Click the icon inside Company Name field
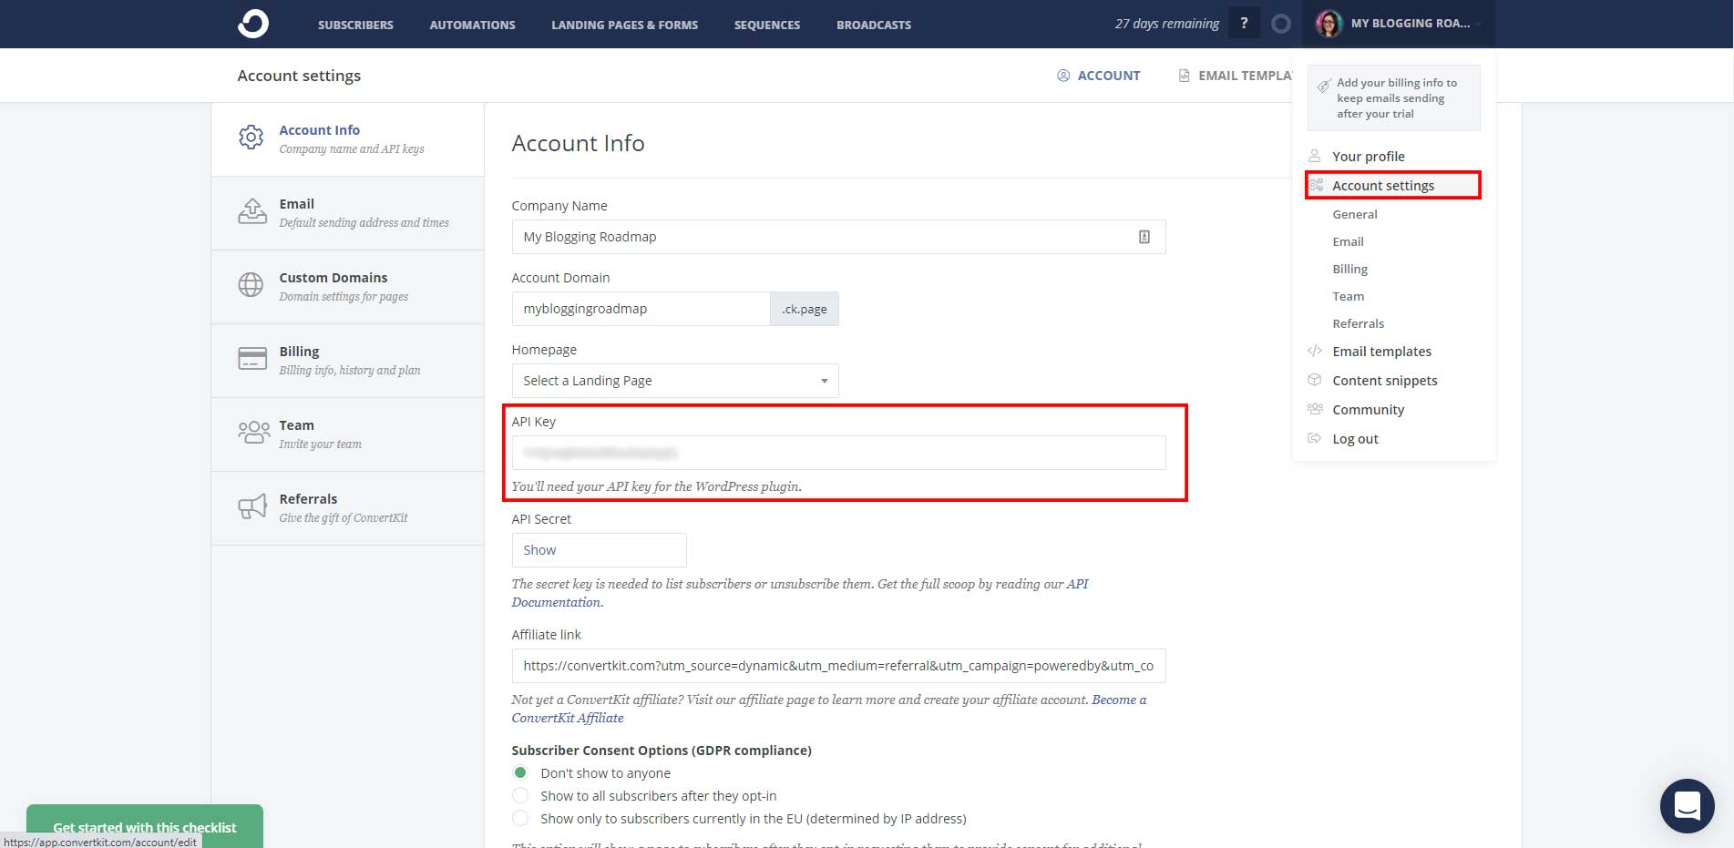The width and height of the screenshot is (1734, 848). point(1144,237)
